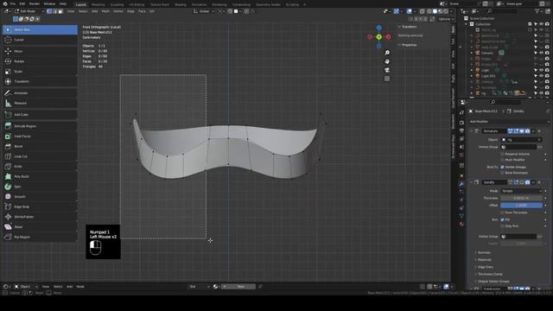This screenshot has height=311, width=553.
Task: Select the Transform tool
Action: click(x=40, y=81)
